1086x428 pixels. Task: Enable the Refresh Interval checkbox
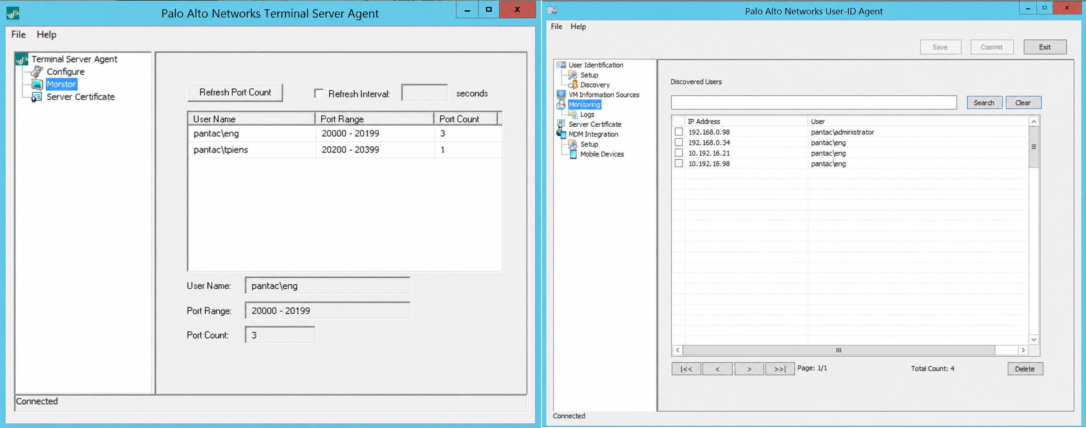click(x=319, y=94)
